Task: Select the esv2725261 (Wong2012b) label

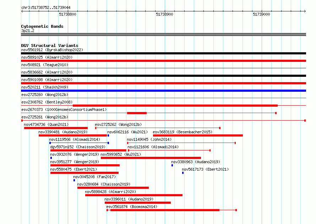Action: pos(45,117)
